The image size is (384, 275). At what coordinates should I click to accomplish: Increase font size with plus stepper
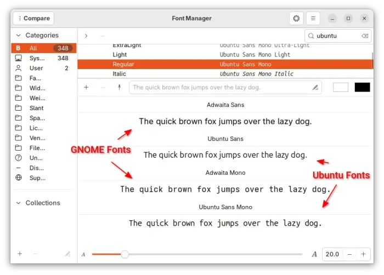pos(363,254)
